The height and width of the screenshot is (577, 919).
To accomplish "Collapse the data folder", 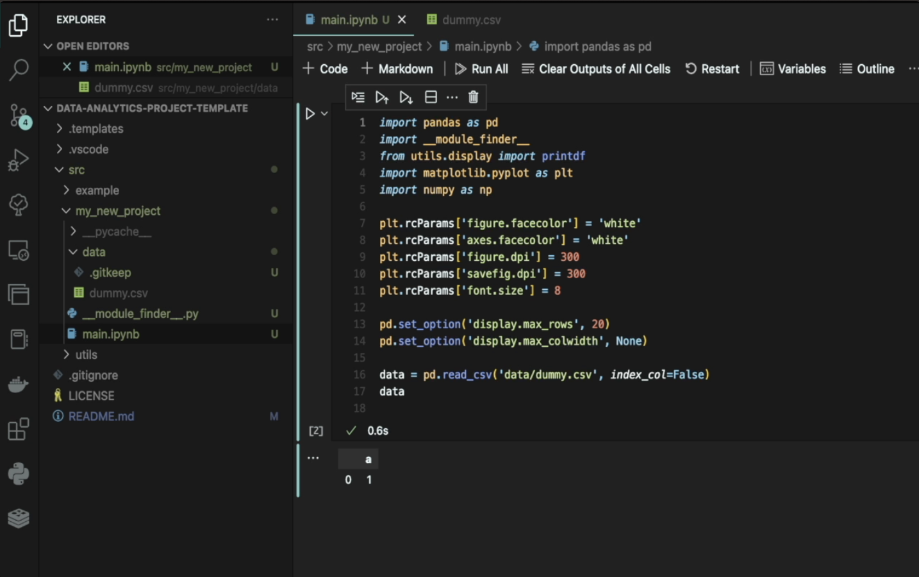I will click(x=94, y=251).
